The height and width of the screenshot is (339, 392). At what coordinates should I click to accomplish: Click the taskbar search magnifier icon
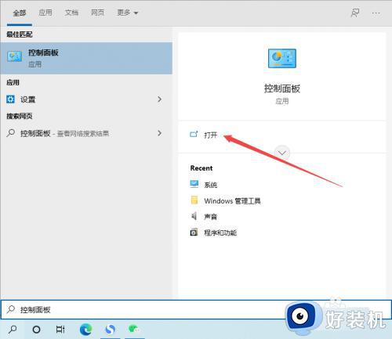pyautogui.click(x=13, y=330)
